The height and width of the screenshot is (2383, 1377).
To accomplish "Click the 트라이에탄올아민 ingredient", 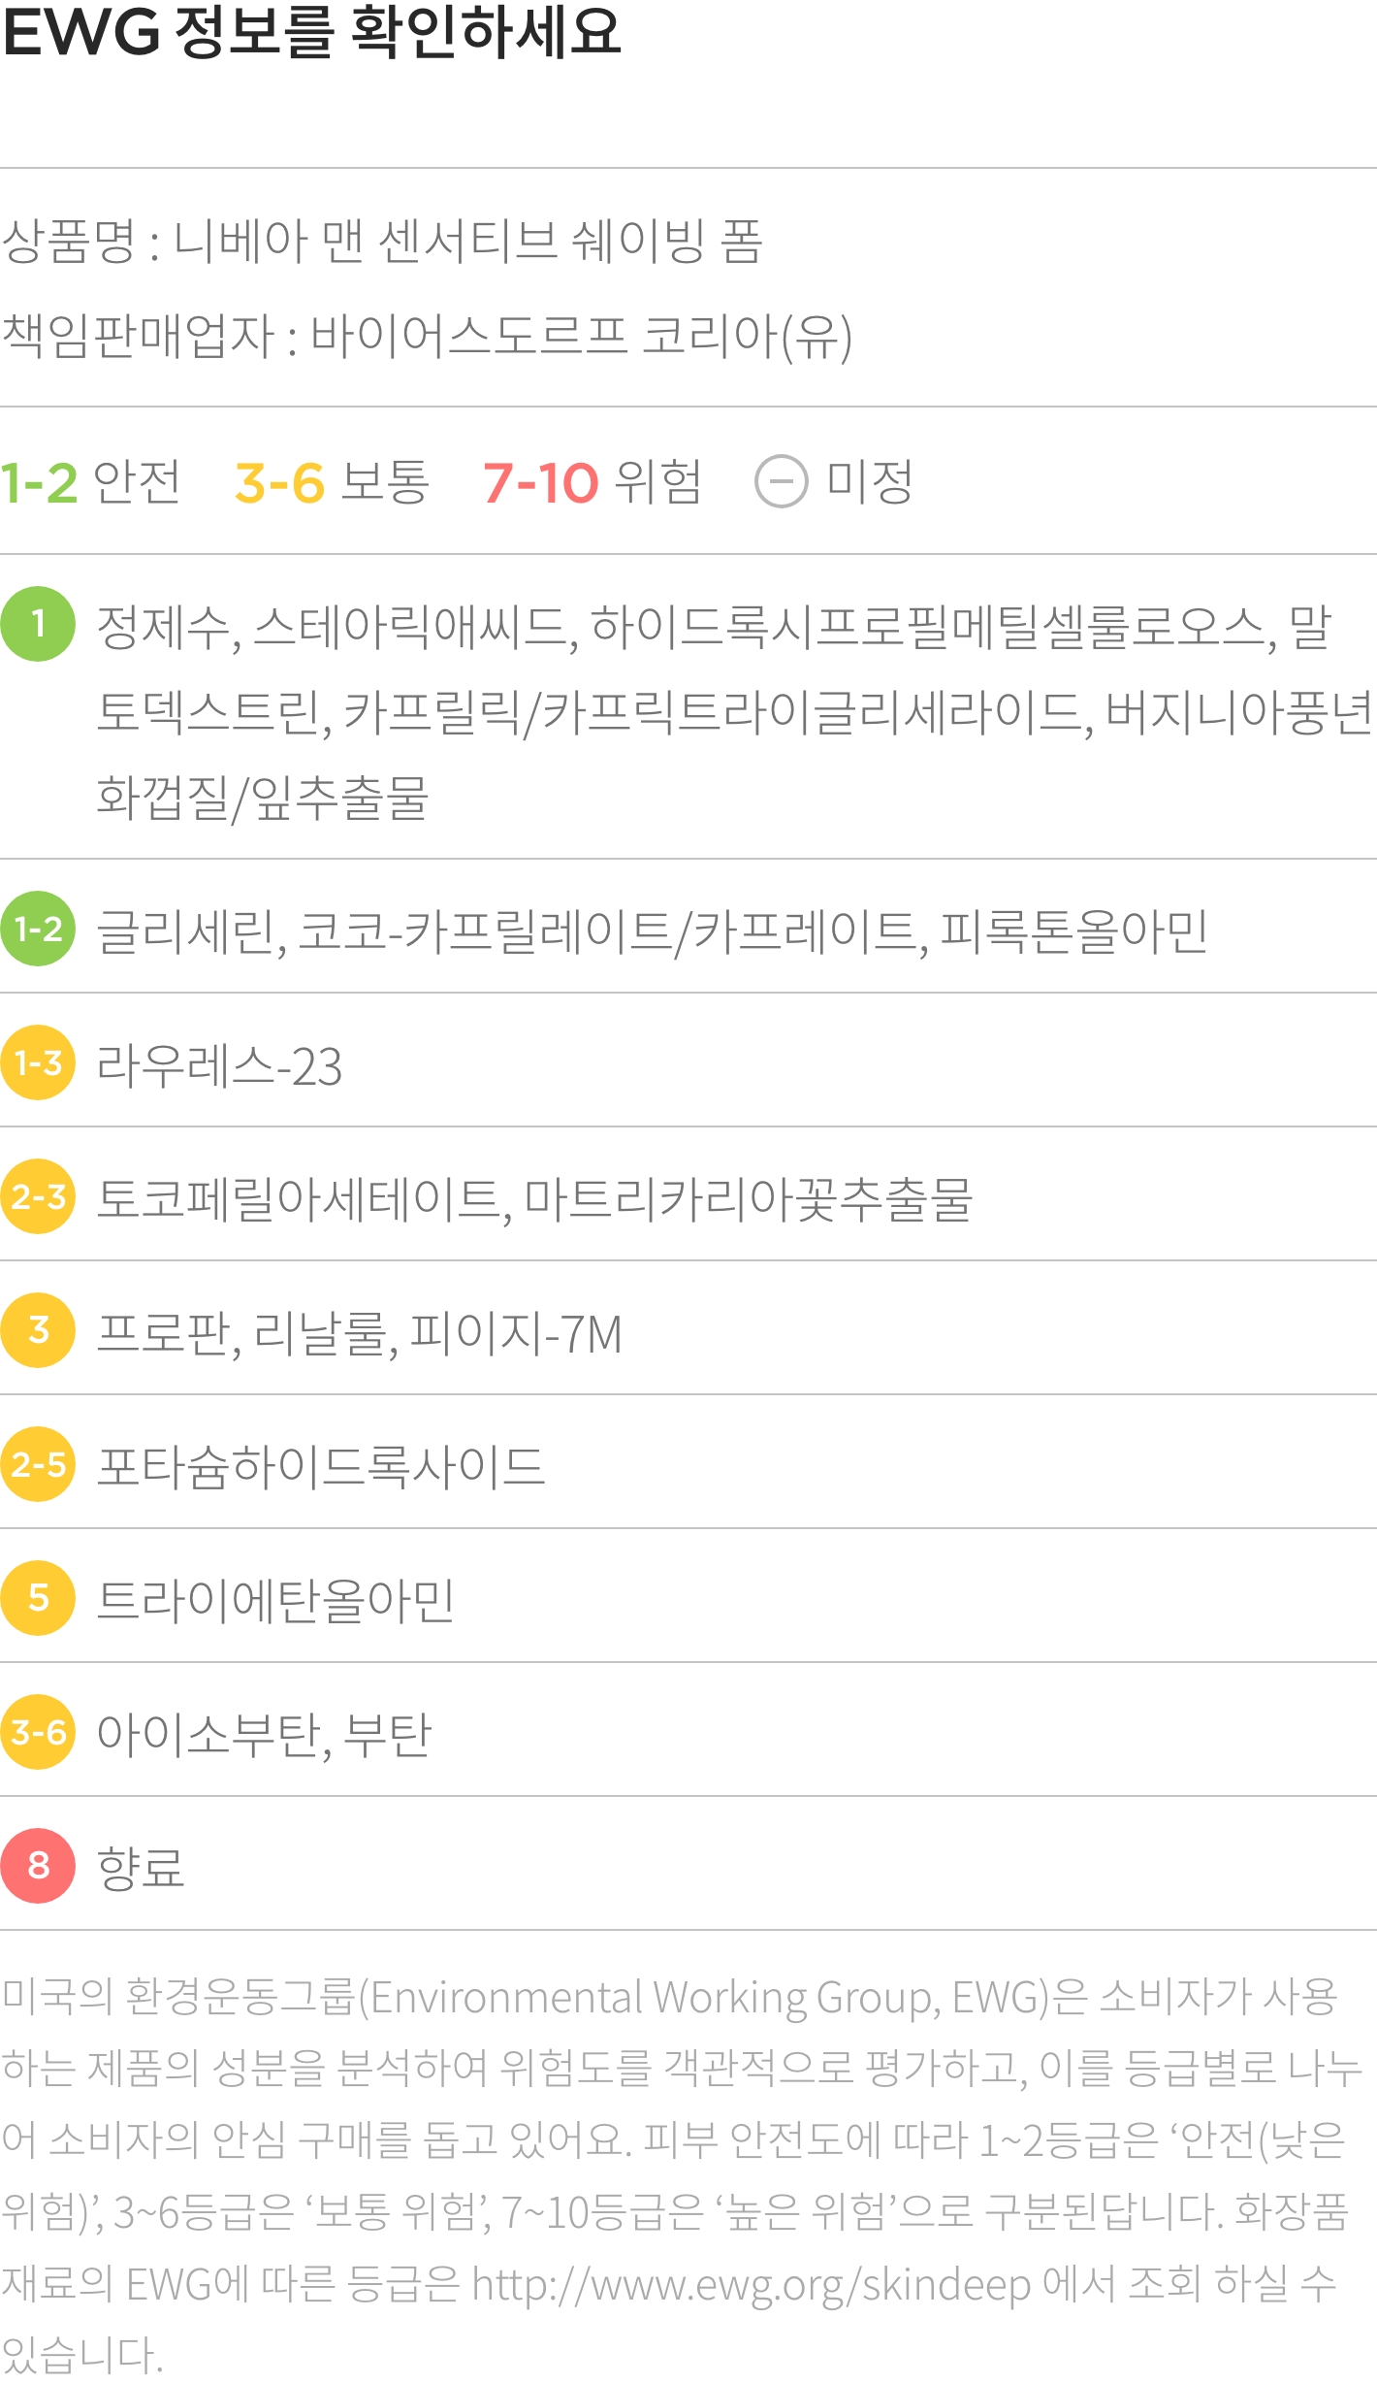I will pos(275,1600).
